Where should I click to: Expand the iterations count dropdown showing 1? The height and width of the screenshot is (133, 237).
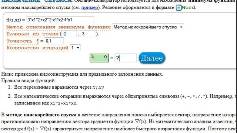75,48
